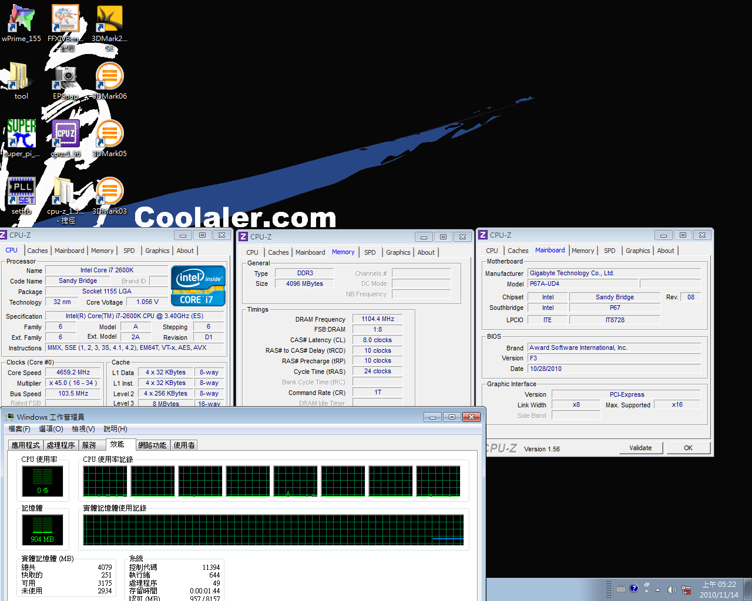The image size is (752, 601).
Task: Open the 3DMark06 desktop shortcut
Action: (109, 81)
